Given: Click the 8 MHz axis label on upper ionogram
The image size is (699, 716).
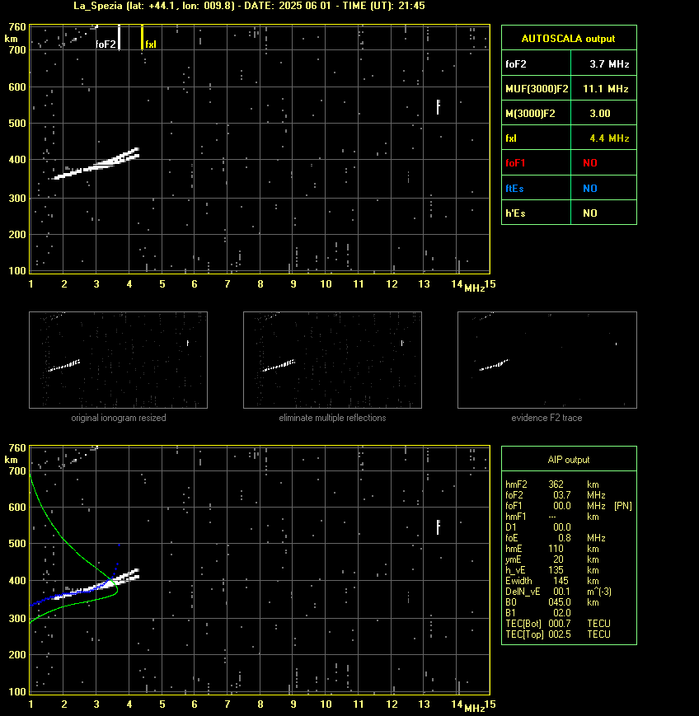Looking at the screenshot, I should (260, 284).
